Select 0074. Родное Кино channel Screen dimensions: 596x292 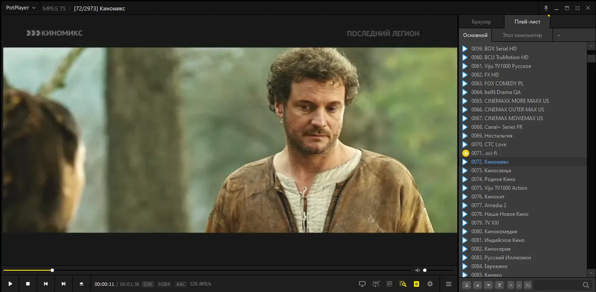tap(523, 179)
